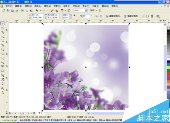
Task: Click the Cut scissors icon
Action: (22, 11)
